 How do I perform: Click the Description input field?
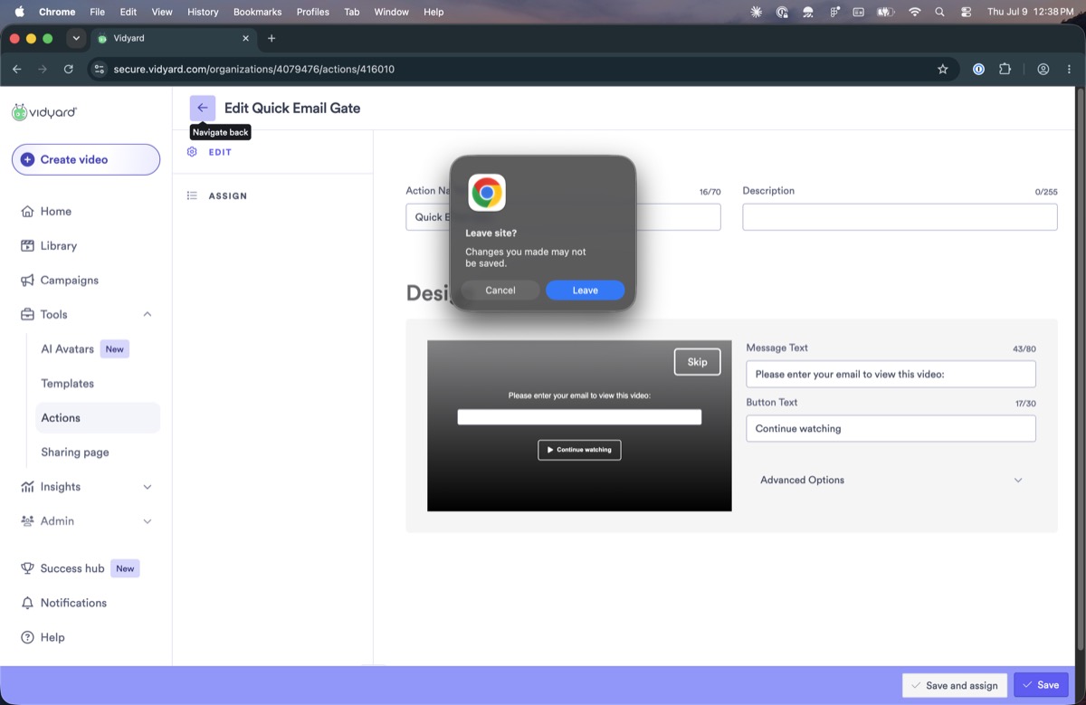[x=900, y=216]
